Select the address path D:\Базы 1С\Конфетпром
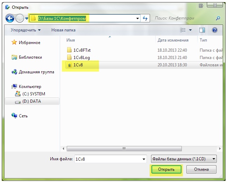Screen dimensions: 228x183 click(62, 19)
